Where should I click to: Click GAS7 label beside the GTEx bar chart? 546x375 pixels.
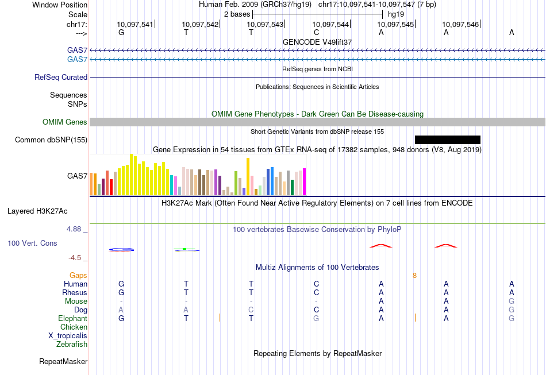pos(78,176)
